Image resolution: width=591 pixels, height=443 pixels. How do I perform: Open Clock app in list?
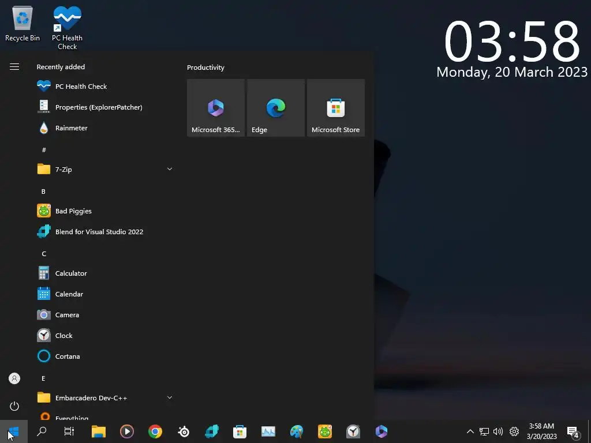[x=106, y=335]
